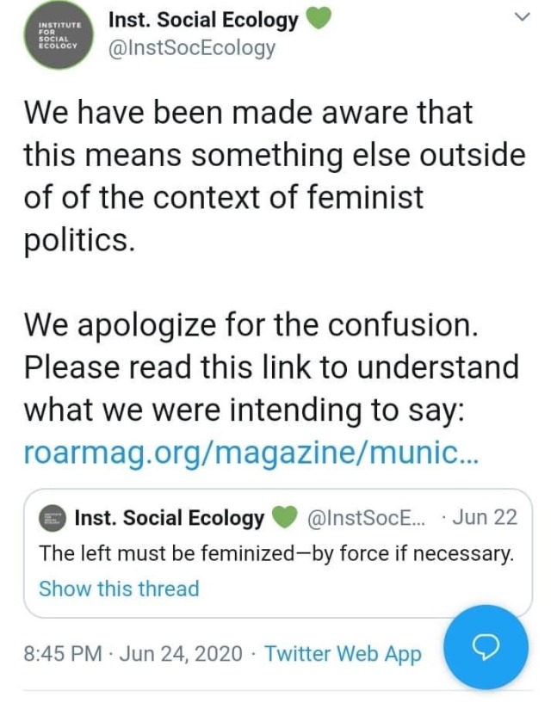
Task: Open the tweet options chevron menu
Action: pyautogui.click(x=521, y=17)
